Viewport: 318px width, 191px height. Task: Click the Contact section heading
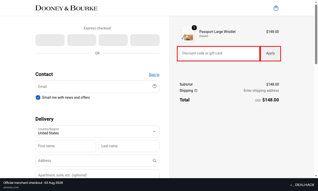(44, 74)
